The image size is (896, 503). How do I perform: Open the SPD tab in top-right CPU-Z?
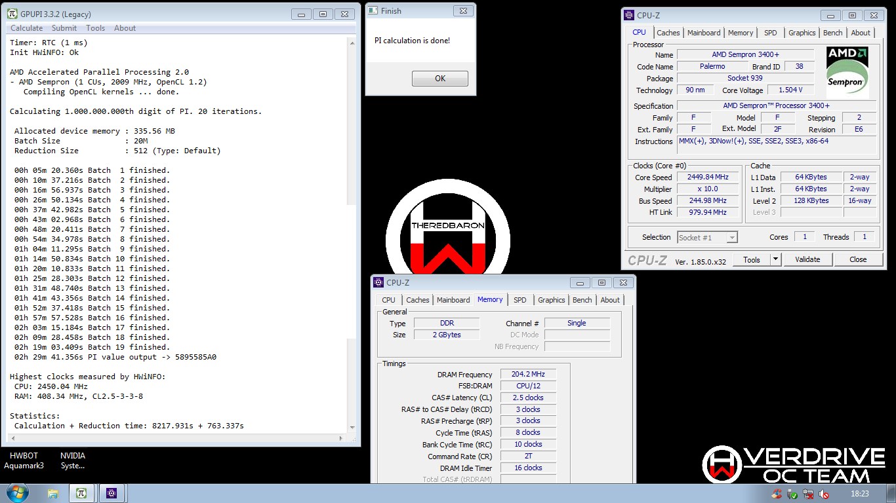pyautogui.click(x=771, y=33)
